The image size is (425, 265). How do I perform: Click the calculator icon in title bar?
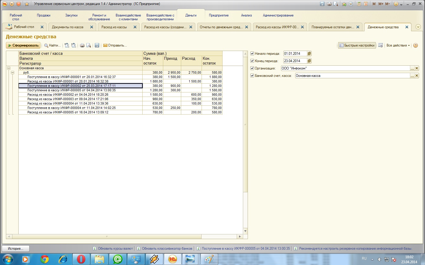click(x=359, y=4)
